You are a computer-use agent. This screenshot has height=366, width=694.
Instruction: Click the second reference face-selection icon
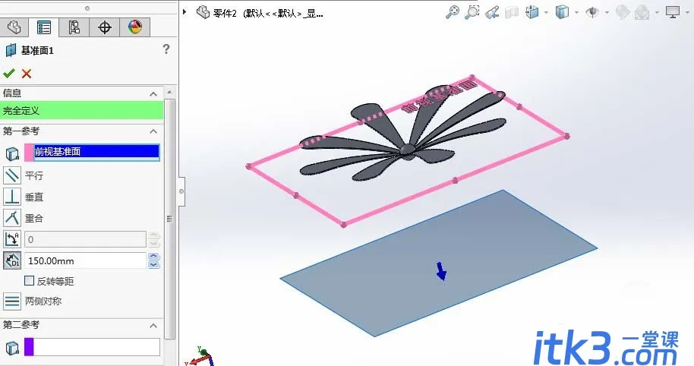(12, 349)
